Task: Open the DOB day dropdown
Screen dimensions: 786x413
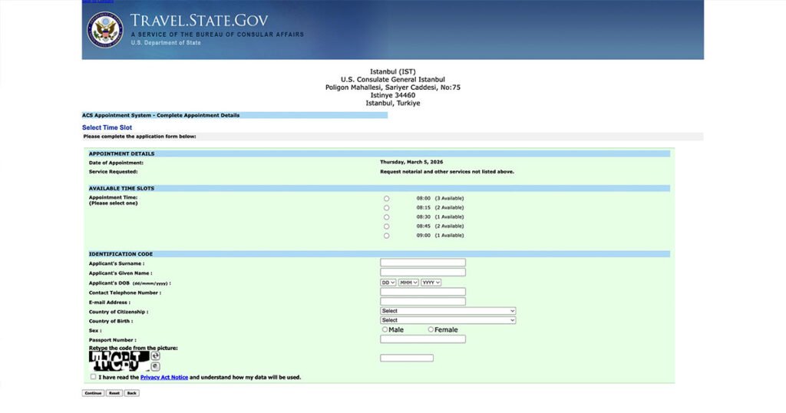Action: (388, 282)
